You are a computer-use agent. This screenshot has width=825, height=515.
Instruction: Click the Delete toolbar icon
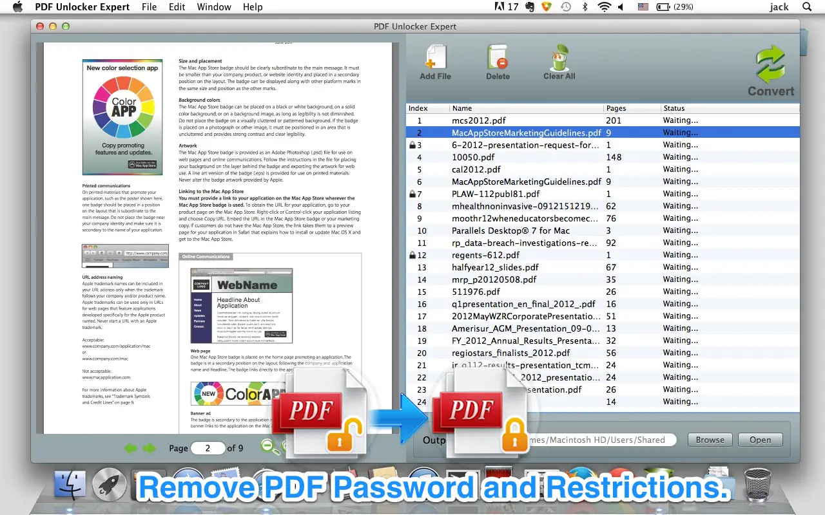click(498, 57)
